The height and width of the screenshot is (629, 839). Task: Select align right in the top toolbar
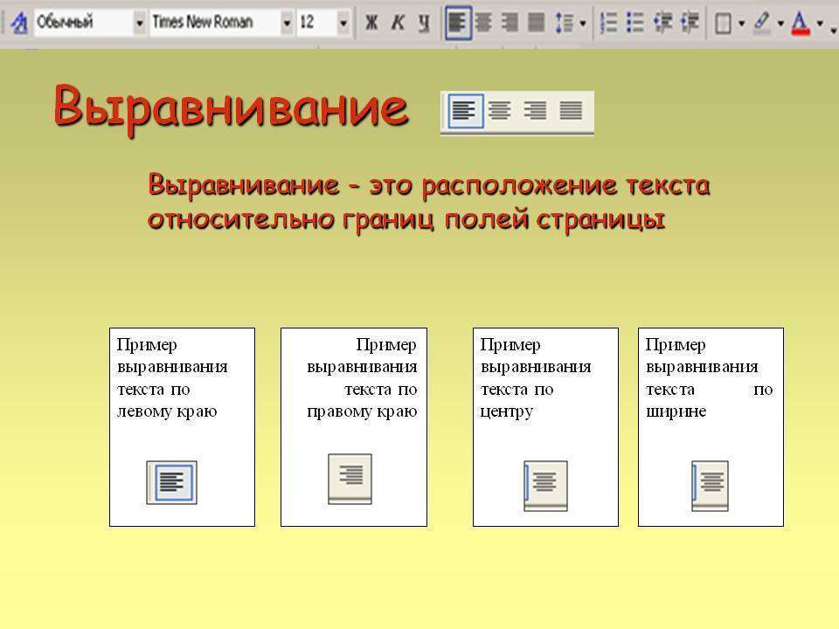510,23
